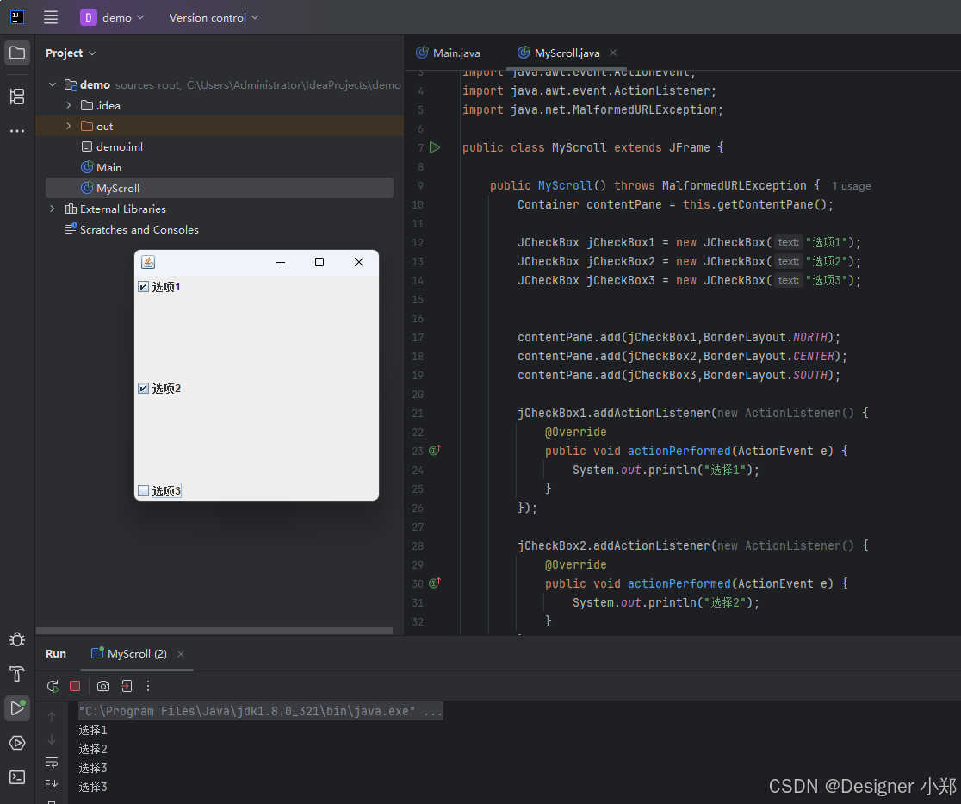Viewport: 961px width, 804px height.
Task: Click the NORTH constant on line 17
Action: [810, 337]
